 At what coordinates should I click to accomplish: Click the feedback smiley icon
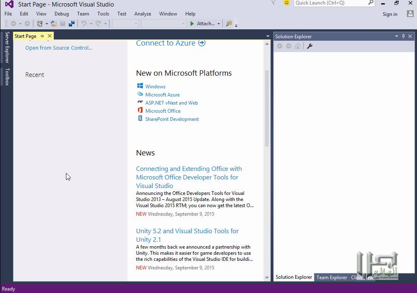point(286,3)
